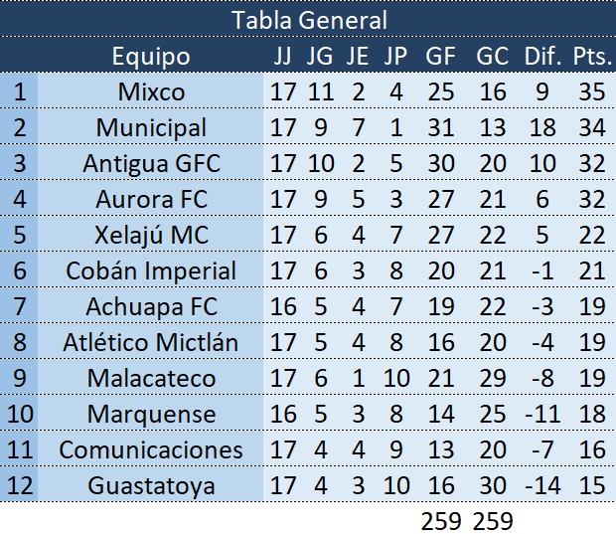Select the Equipo column header
The image size is (616, 534).
[x=151, y=56]
